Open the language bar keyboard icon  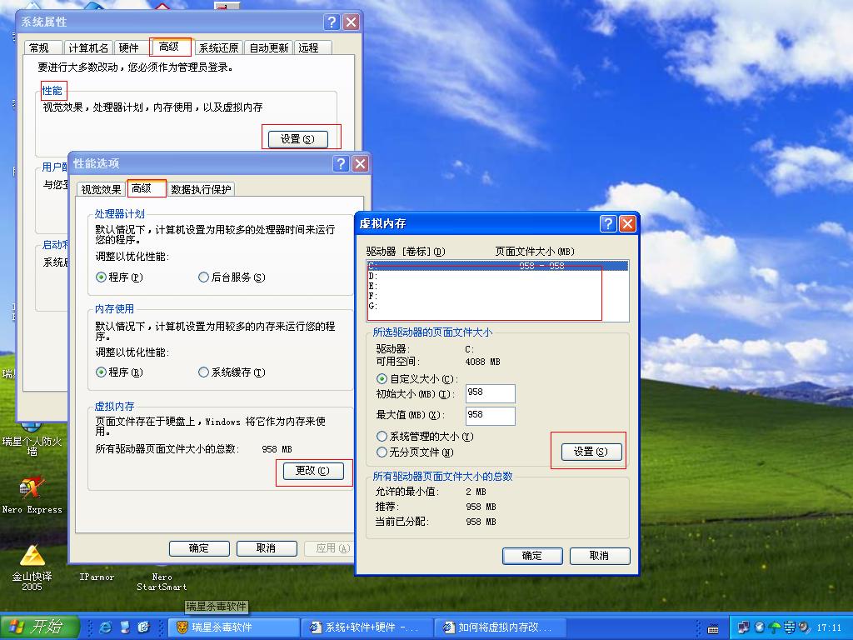(x=713, y=629)
